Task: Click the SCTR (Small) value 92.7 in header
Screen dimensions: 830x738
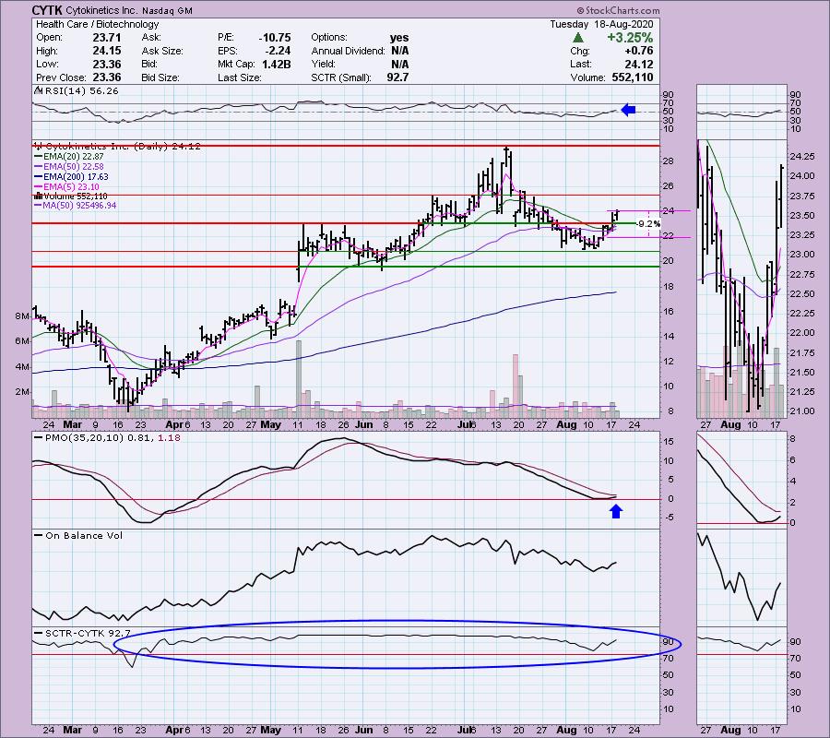Action: coord(397,77)
